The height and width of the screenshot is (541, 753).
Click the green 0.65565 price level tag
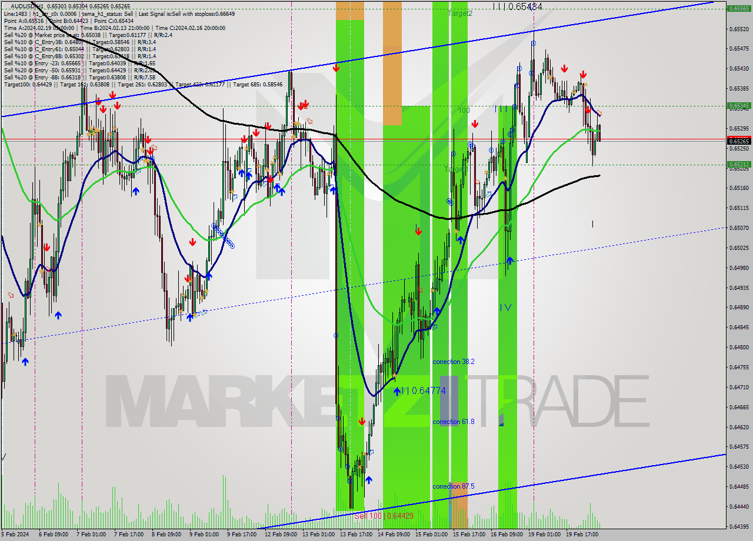click(738, 9)
